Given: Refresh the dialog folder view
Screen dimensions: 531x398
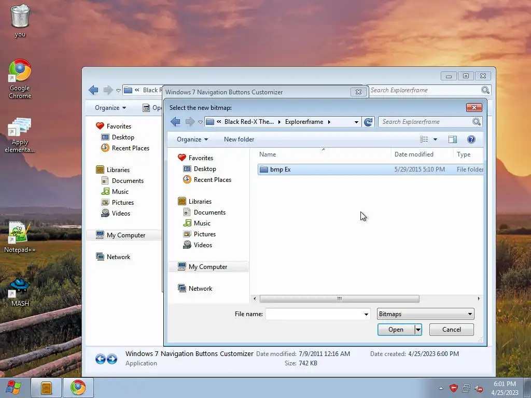Looking at the screenshot, I should [368, 122].
